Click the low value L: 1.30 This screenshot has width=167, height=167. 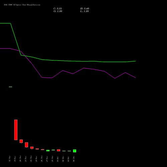click(85, 11)
